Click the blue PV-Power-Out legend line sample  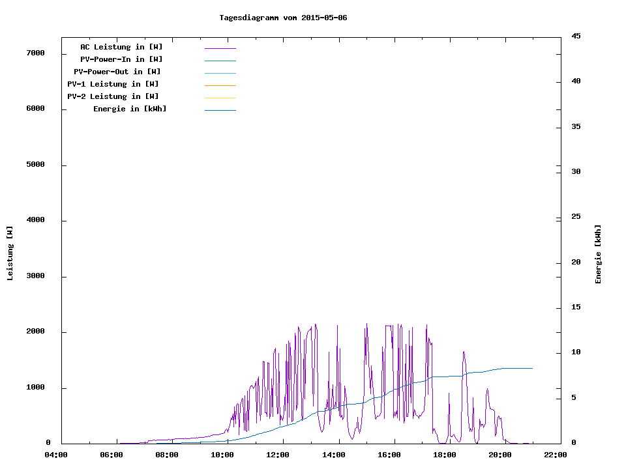click(220, 73)
